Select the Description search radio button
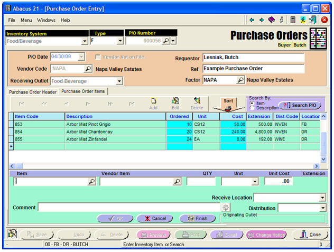The image size is (334, 252). (x=251, y=108)
